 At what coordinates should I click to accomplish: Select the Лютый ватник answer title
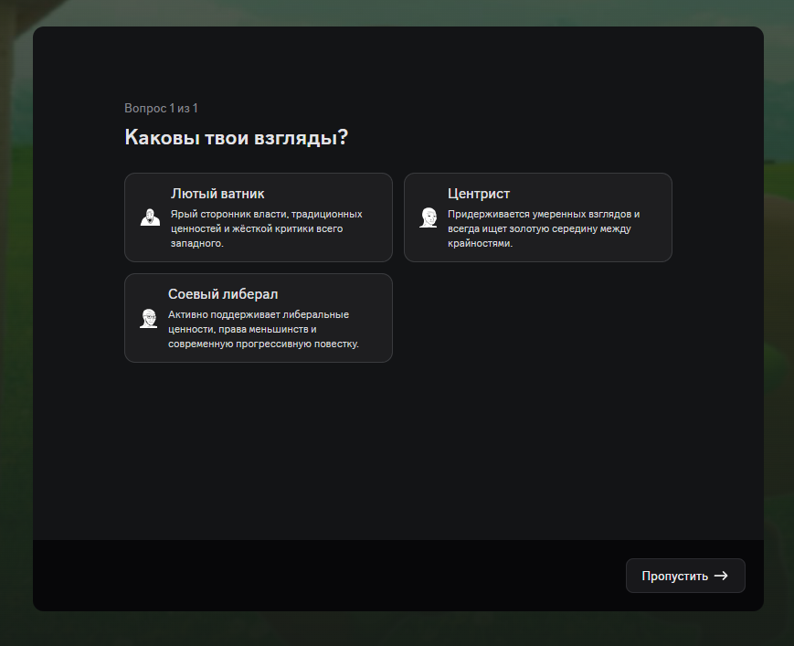click(x=217, y=194)
